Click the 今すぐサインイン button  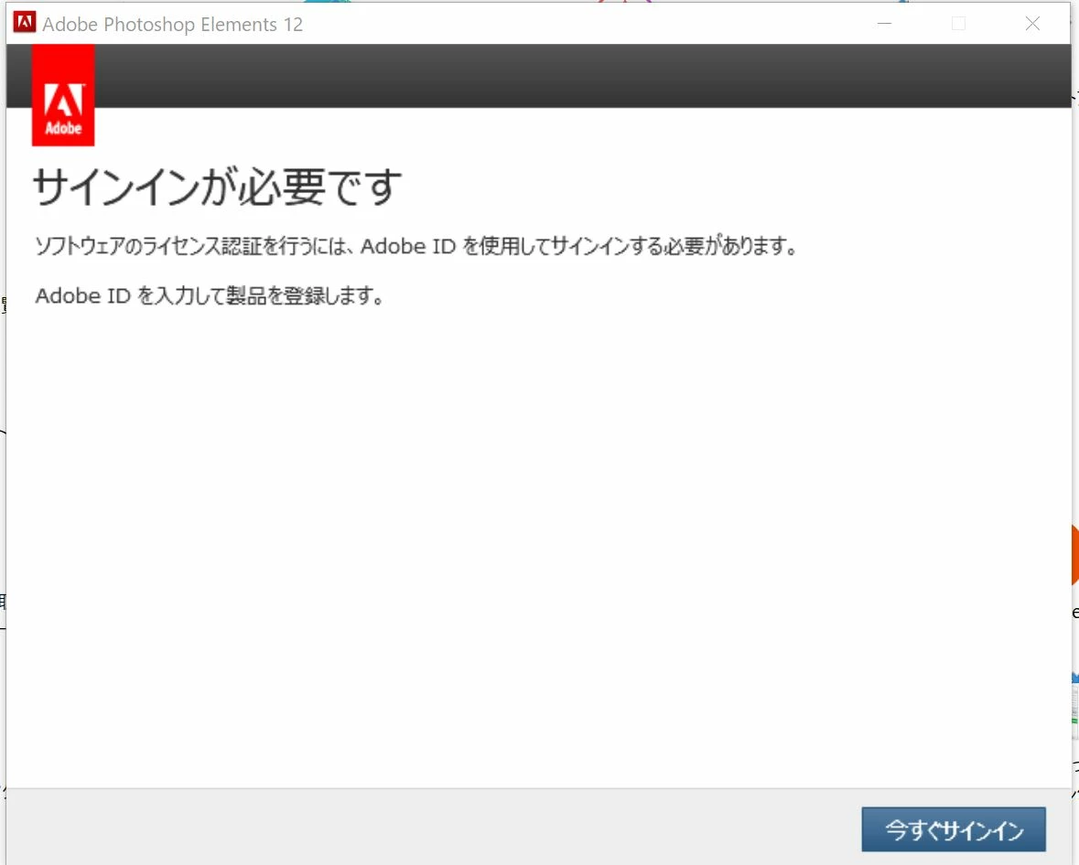[953, 829]
